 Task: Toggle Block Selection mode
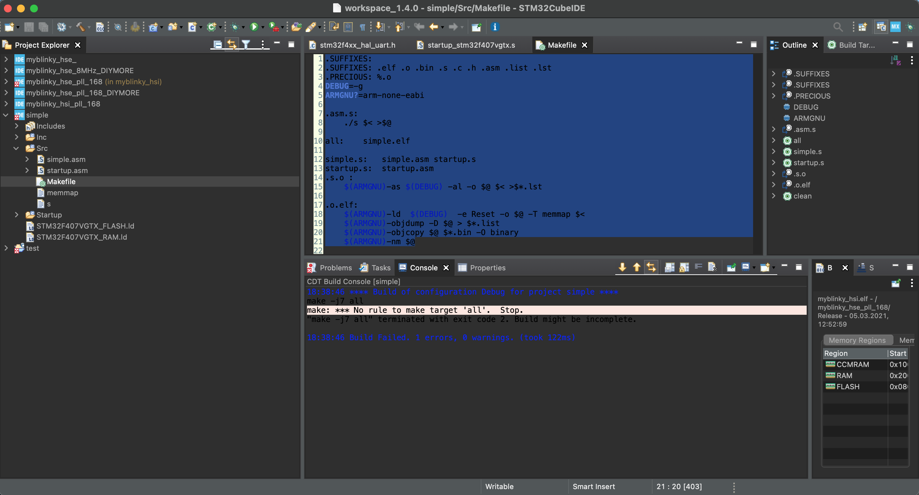(348, 27)
